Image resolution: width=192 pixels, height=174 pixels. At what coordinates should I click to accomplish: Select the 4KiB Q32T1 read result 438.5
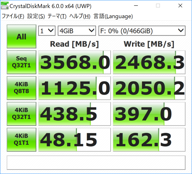[74, 114]
